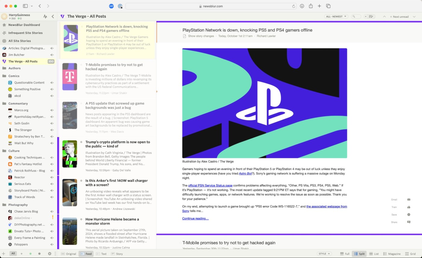Screen dimensions: 422x258
Task: Switch to Text view tab
Action: (101, 254)
